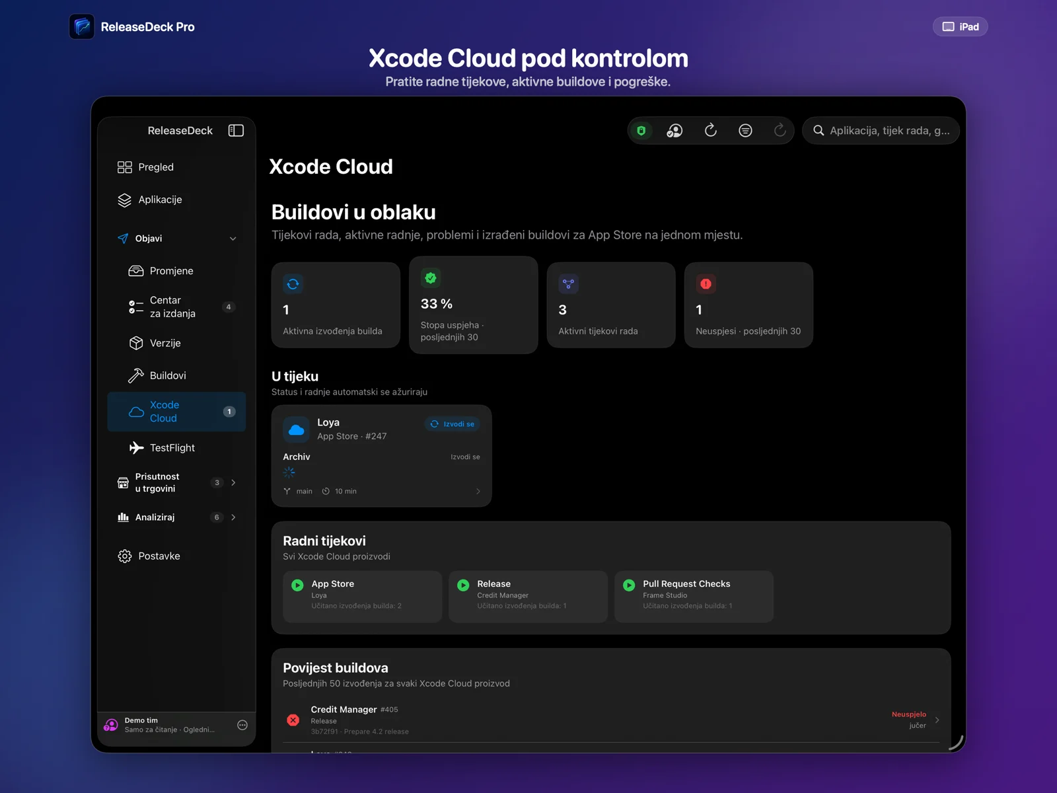This screenshot has height=793, width=1057.
Task: Click the 3b72f91 Prepare 4.2 release text
Action: click(x=360, y=732)
